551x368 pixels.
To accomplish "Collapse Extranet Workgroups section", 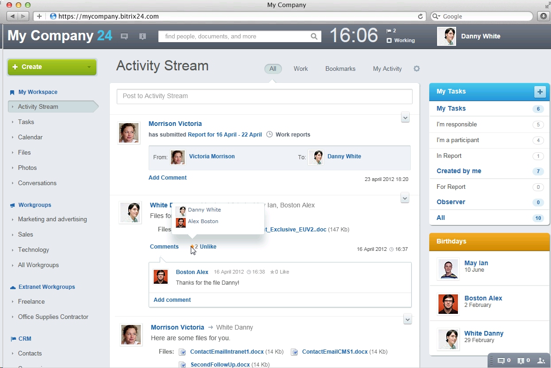I will point(46,287).
